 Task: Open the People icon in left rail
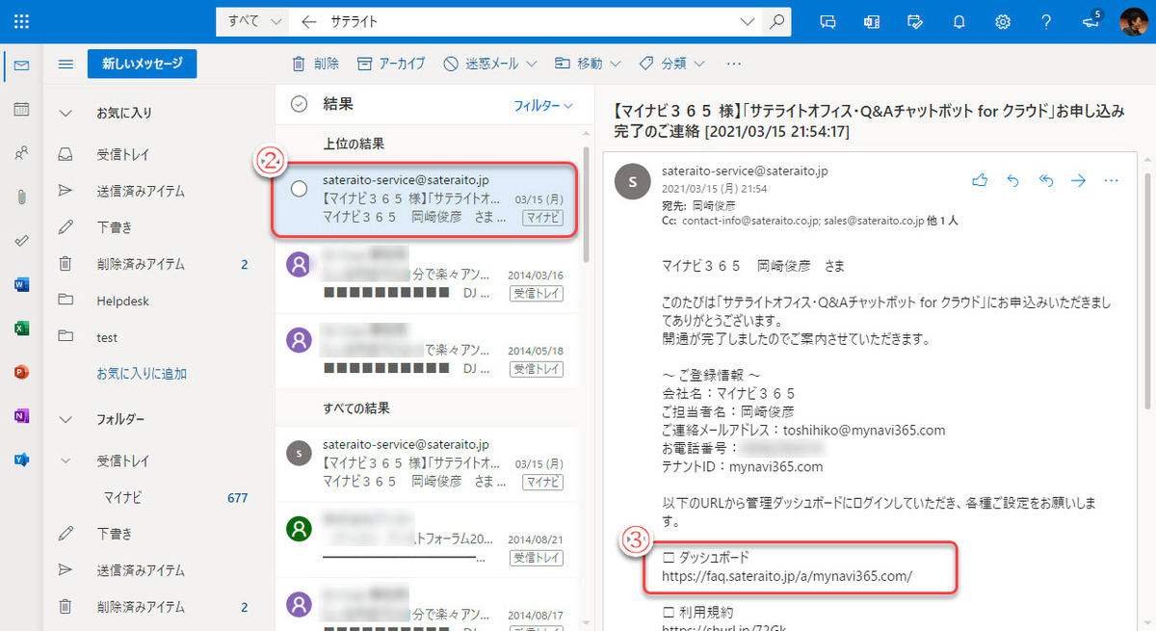(x=21, y=153)
